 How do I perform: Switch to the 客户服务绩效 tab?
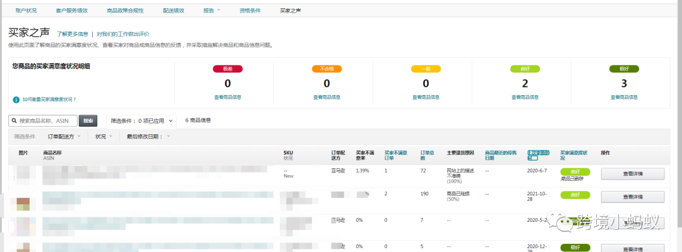point(71,11)
